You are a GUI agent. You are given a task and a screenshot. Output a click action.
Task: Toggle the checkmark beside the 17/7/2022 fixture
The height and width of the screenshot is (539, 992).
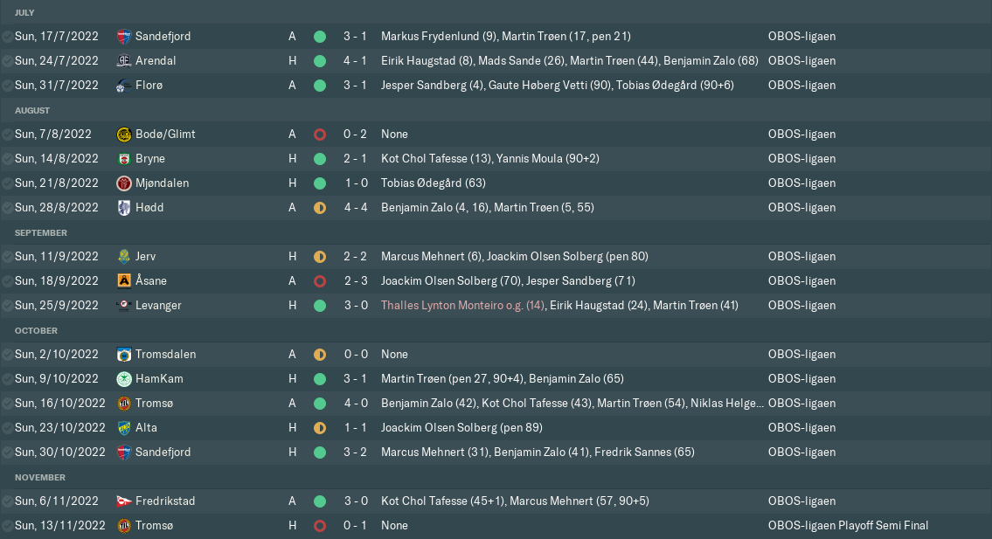[7, 37]
